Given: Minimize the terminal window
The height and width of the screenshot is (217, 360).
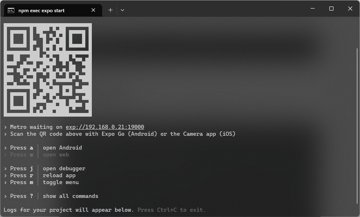Looking at the screenshot, I should [x=313, y=9].
